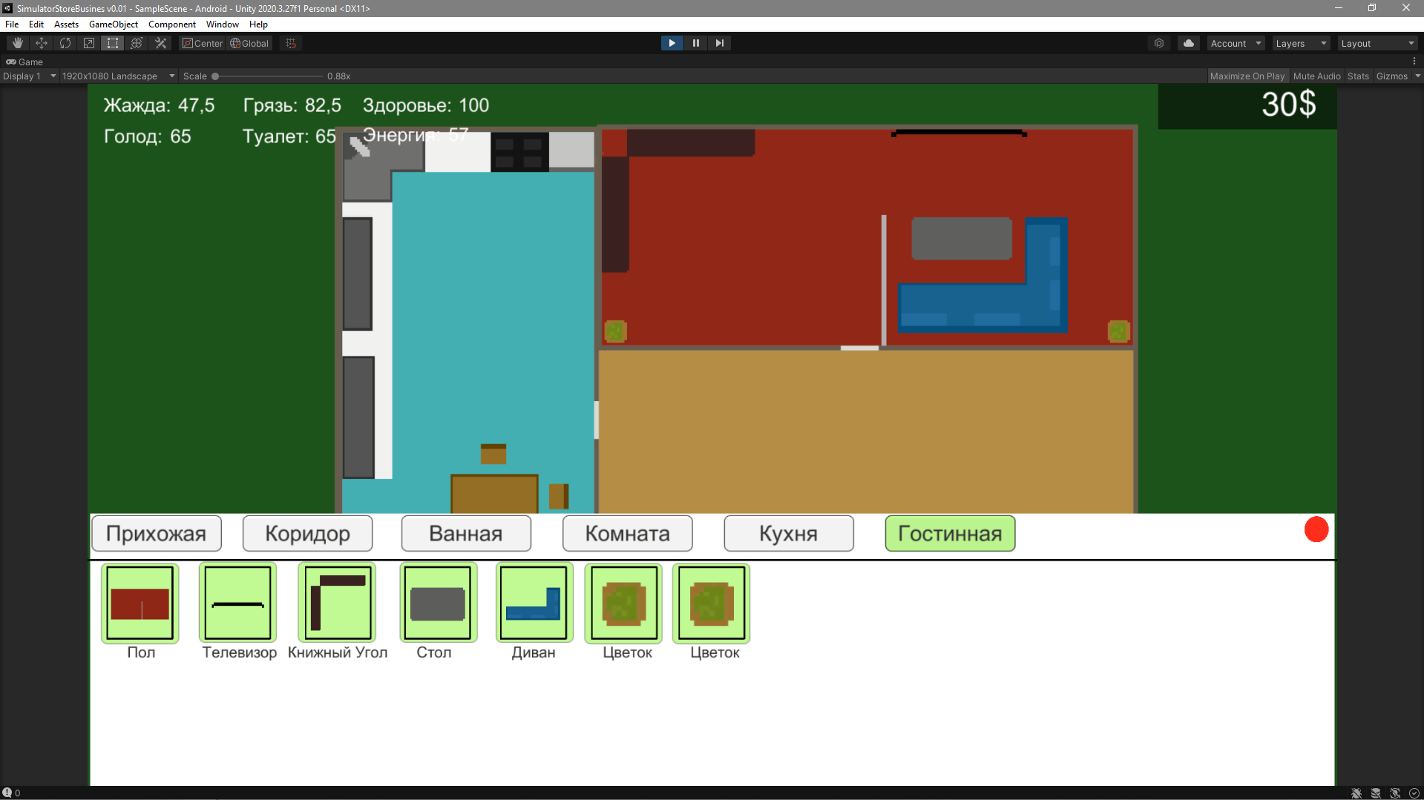Click the Step frame button
The width and height of the screenshot is (1424, 800).
point(719,43)
